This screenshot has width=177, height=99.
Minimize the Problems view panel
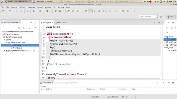point(169,82)
